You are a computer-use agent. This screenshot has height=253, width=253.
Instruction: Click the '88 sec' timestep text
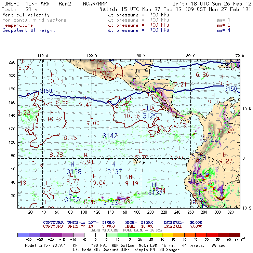218,245
